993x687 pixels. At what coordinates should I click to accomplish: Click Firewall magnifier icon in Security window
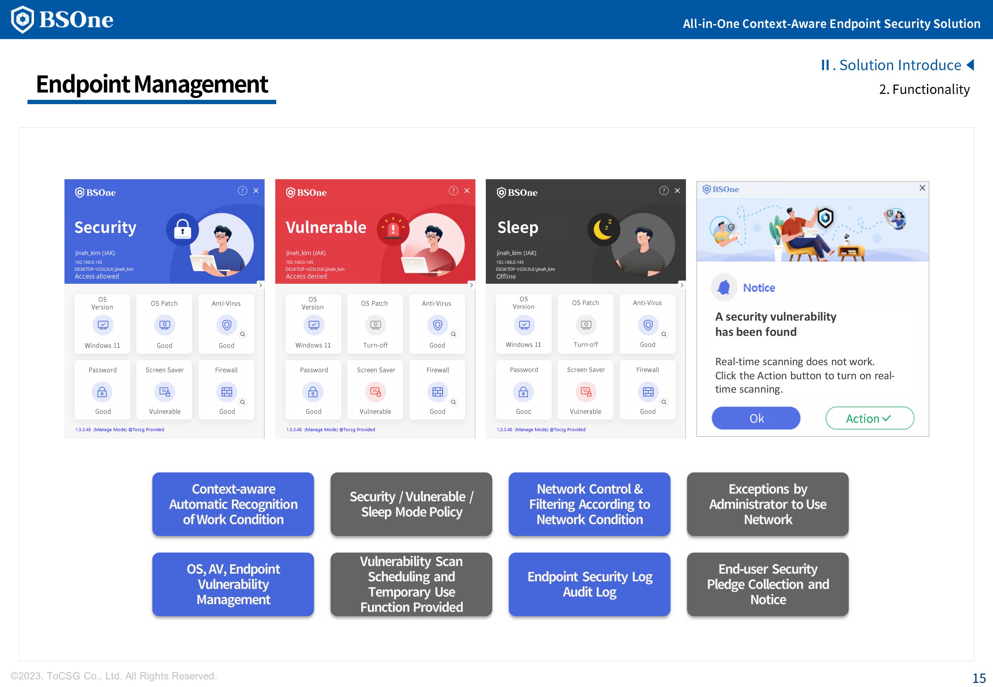[x=243, y=402]
